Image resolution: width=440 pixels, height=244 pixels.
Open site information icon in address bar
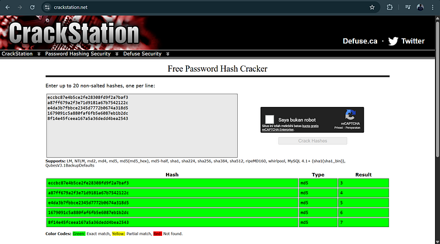[x=47, y=8]
